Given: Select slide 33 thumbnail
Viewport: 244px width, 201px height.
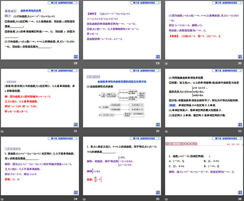Looking at the screenshot, I should coord(204,98).
